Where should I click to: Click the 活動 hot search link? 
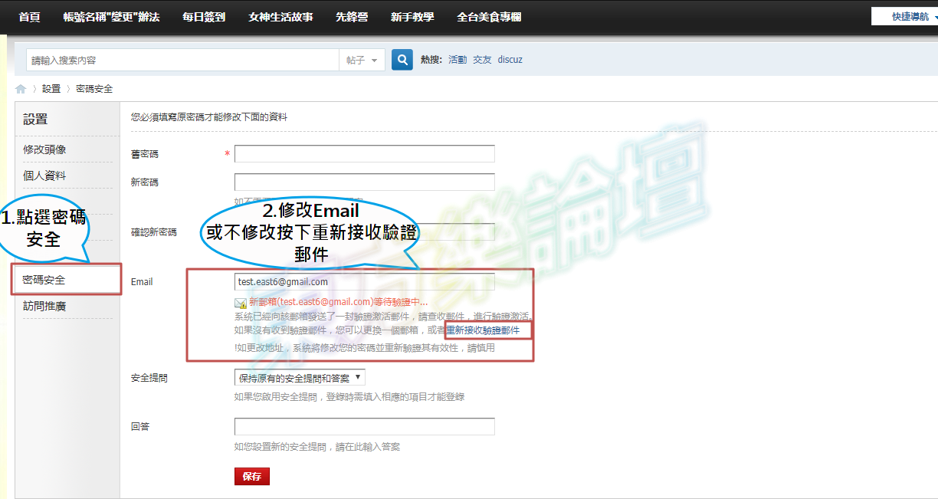click(x=458, y=60)
